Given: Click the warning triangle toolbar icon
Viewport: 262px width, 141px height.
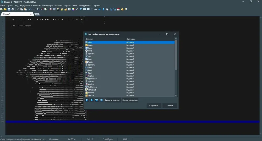Looking at the screenshot, I should tap(122, 9).
